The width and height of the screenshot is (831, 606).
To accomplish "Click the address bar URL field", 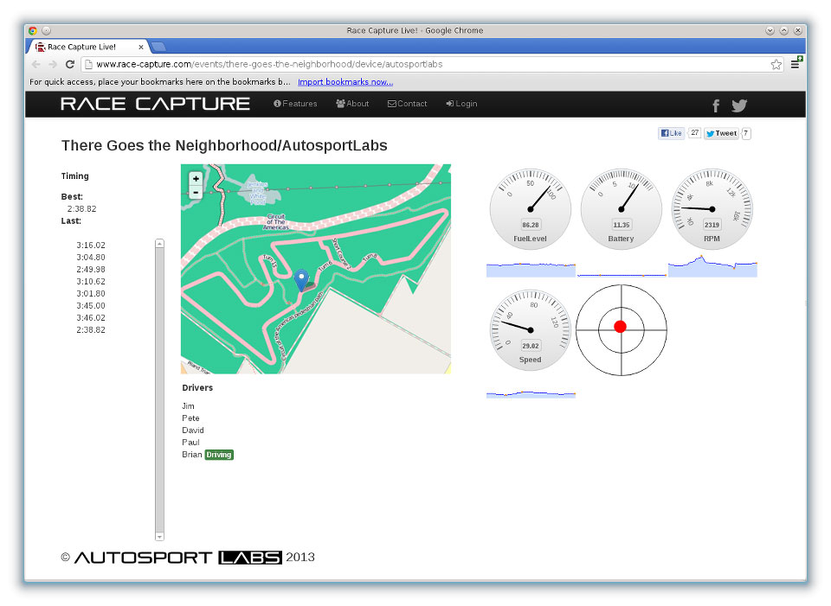I will click(x=424, y=65).
